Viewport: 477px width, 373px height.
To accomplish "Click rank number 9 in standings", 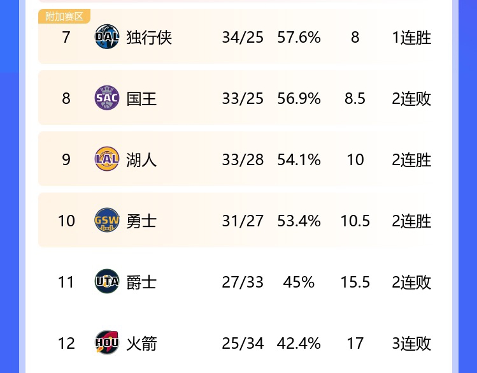I will (x=66, y=160).
